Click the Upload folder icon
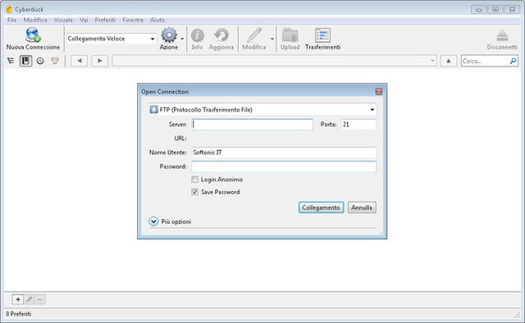Image resolution: width=525 pixels, height=323 pixels. point(290,35)
